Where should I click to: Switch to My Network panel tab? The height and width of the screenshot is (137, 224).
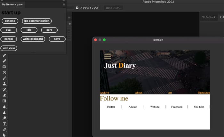pos(13,4)
